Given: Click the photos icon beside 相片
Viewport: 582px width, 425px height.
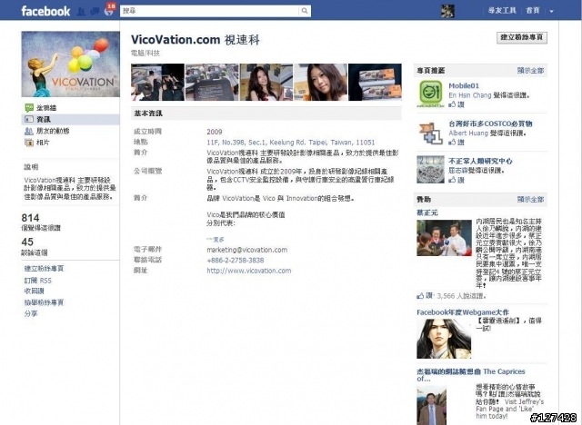Looking at the screenshot, I should click(x=29, y=143).
